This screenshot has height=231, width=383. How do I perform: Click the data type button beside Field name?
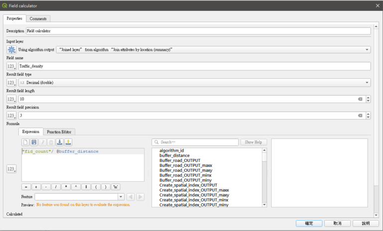coord(11,66)
